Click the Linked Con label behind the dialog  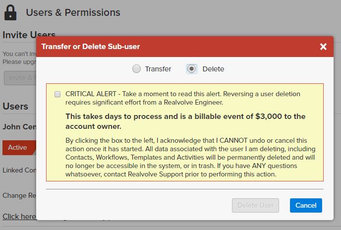(x=19, y=170)
